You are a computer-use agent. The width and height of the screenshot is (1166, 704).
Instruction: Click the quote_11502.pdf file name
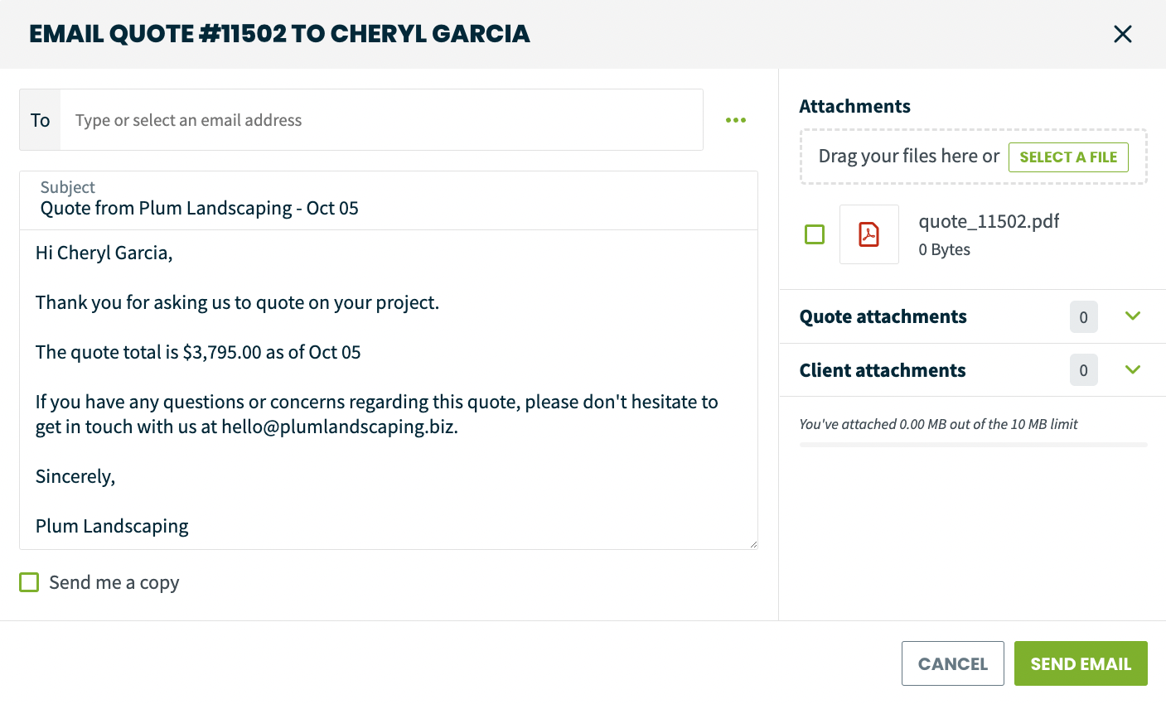[x=989, y=221]
